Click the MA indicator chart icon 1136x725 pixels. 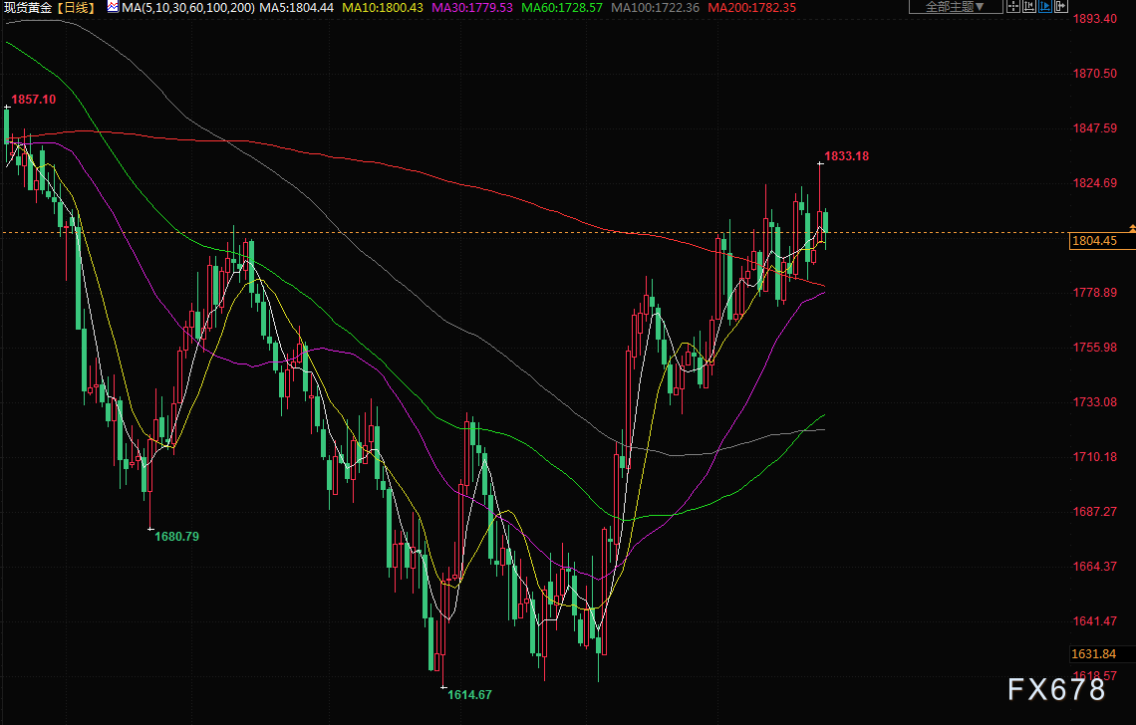(x=113, y=7)
